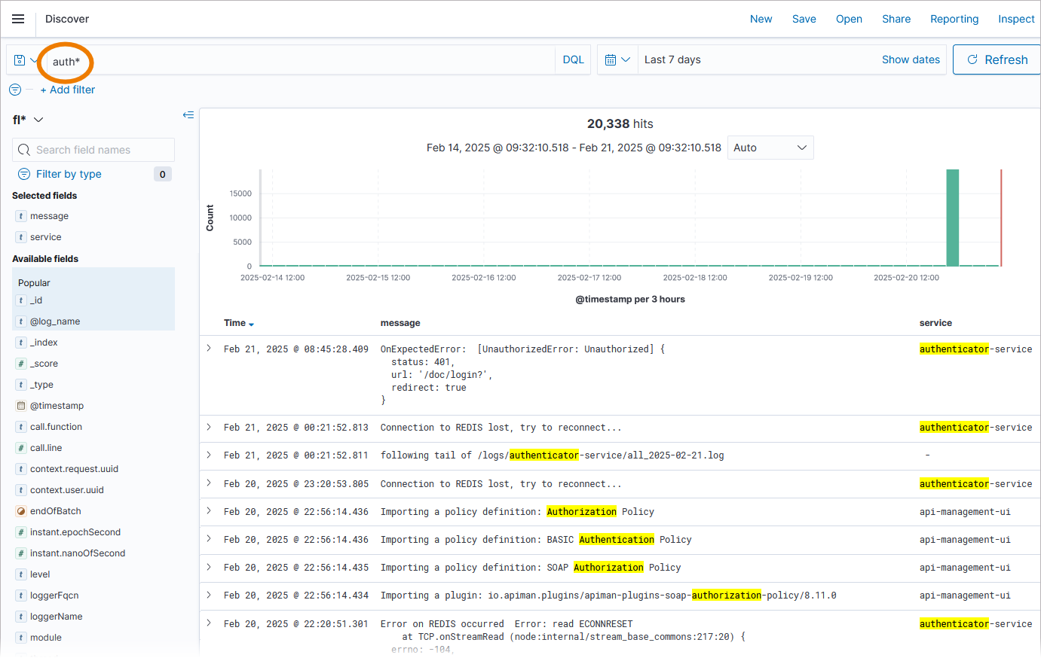Open the Auto interval dropdown
Screen dimensions: 1041x658
[770, 148]
